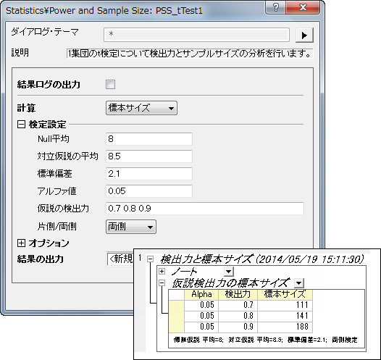Click the 結果の出力 field
This screenshot has width=381, height=360.
point(120,259)
